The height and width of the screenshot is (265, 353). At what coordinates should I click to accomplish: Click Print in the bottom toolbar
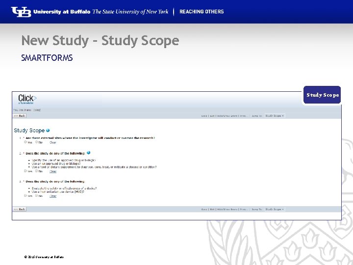[244, 210]
